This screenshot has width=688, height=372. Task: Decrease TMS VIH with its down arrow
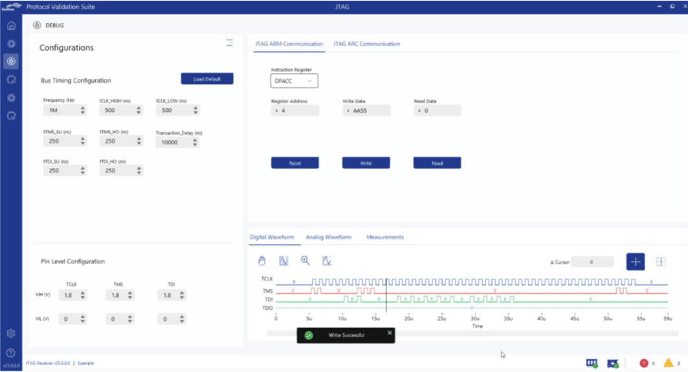click(x=130, y=298)
